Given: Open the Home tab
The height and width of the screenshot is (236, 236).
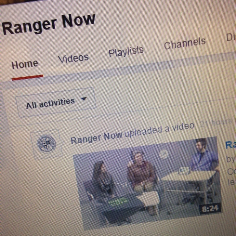Looking at the screenshot, I should point(25,64).
